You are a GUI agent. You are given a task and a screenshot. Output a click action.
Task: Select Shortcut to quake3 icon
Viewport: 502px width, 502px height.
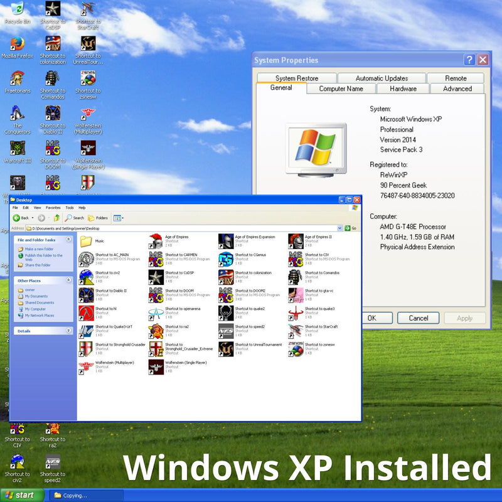coord(296,312)
